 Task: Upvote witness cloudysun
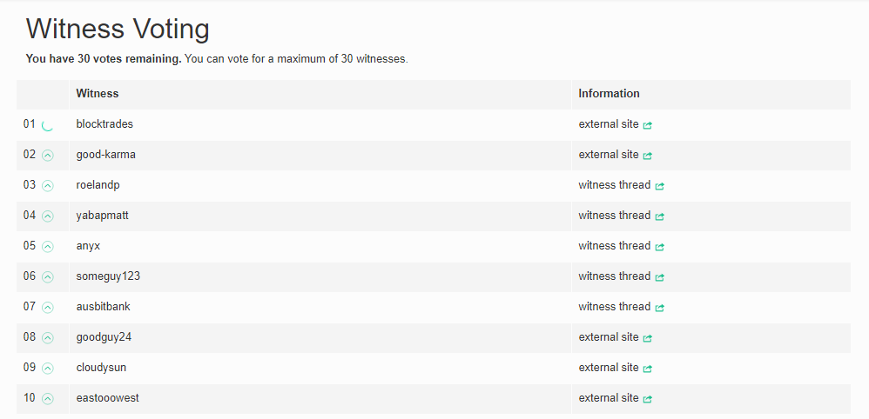[48, 369]
